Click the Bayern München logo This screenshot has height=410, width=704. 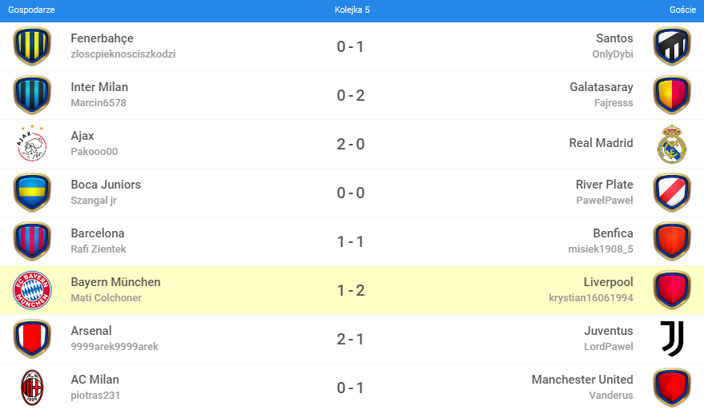click(32, 290)
